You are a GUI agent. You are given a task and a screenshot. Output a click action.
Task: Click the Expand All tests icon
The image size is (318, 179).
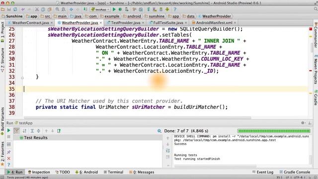point(32,131)
